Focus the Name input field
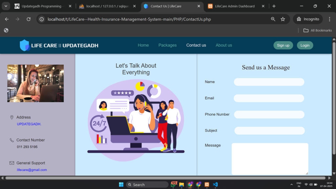 269,82
